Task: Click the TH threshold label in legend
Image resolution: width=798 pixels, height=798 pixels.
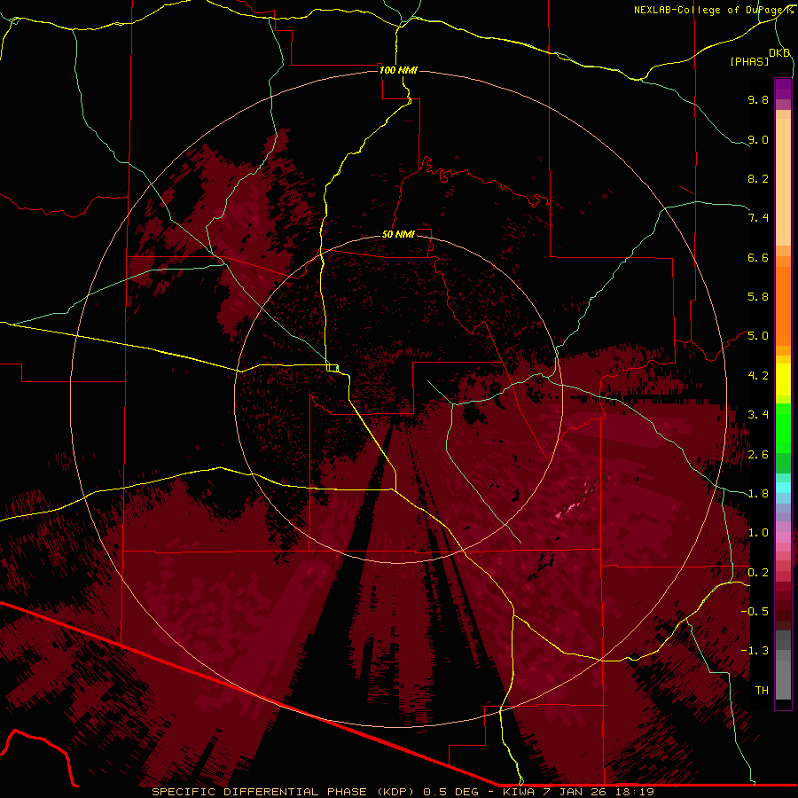Action: 762,691
